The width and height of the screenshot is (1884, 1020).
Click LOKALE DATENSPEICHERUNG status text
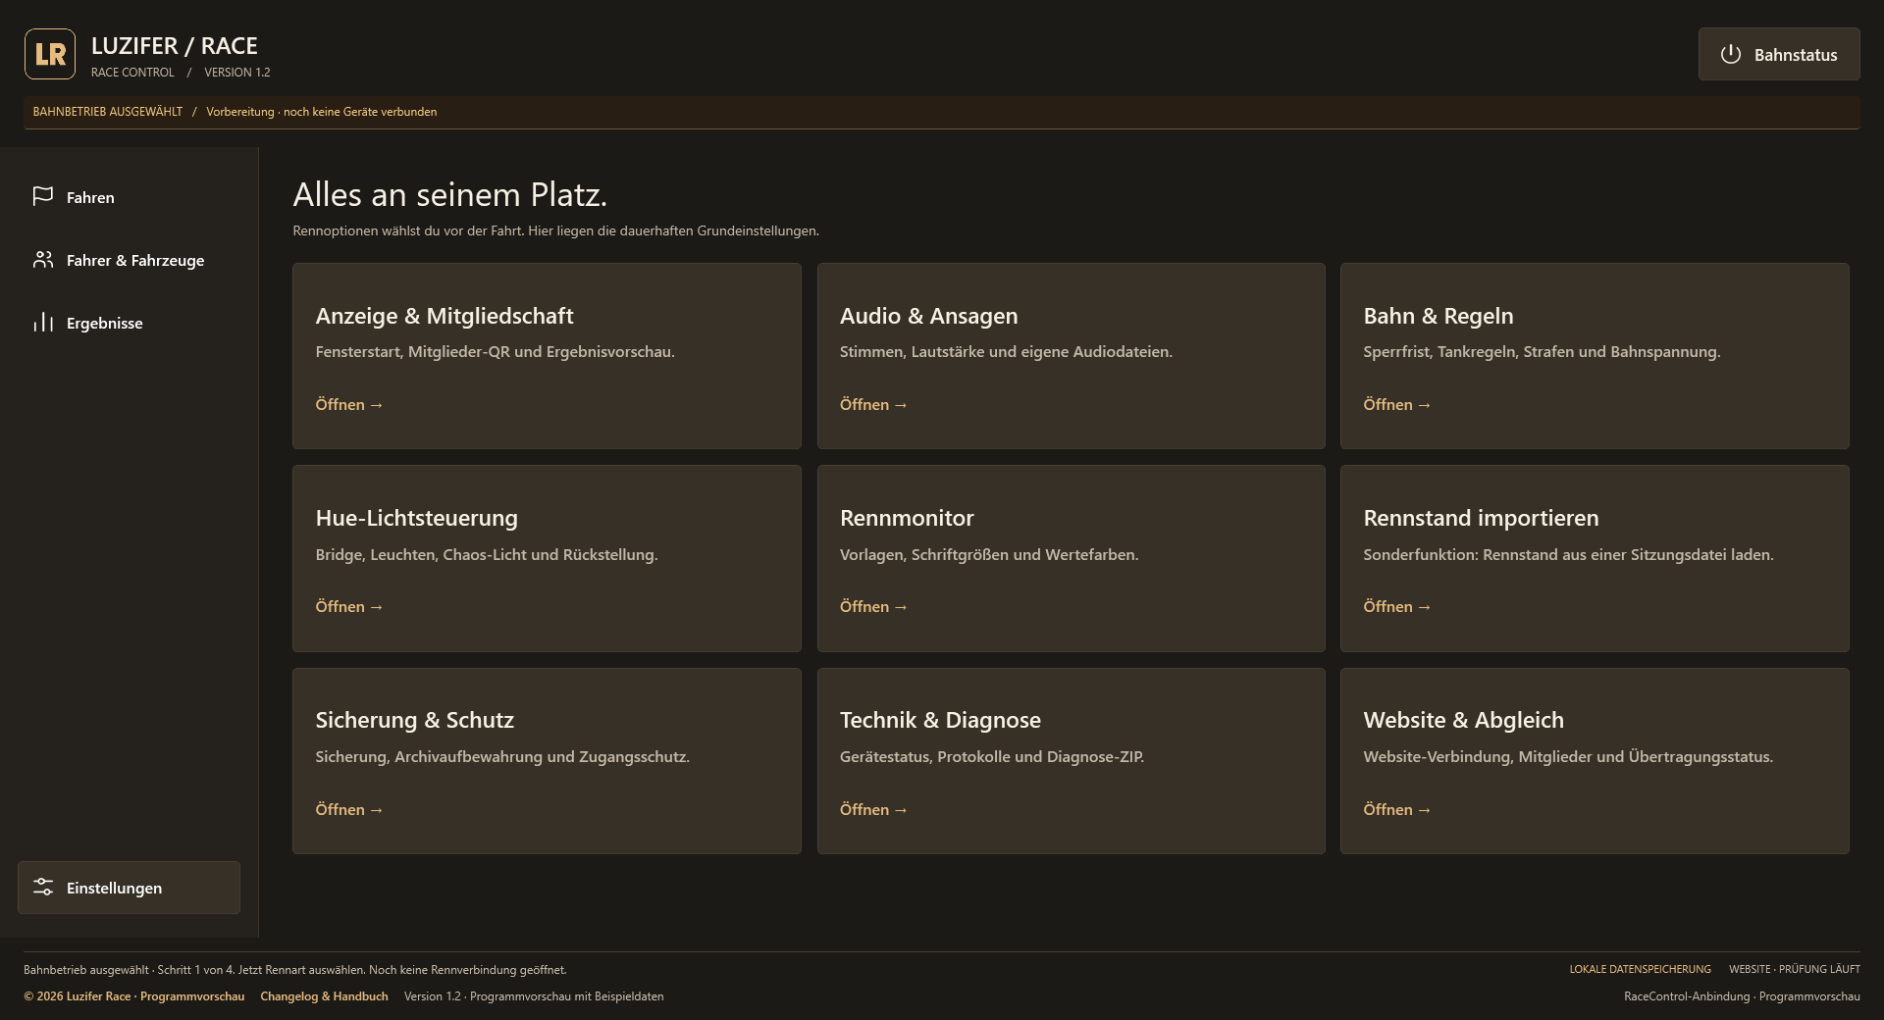coord(1640,969)
